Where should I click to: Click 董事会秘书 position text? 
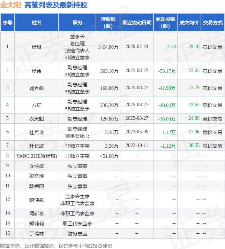tap(77, 136)
